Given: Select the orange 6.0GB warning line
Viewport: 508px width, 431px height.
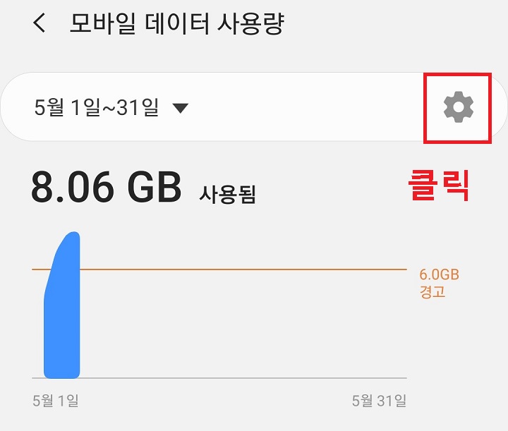Looking at the screenshot, I should (219, 269).
